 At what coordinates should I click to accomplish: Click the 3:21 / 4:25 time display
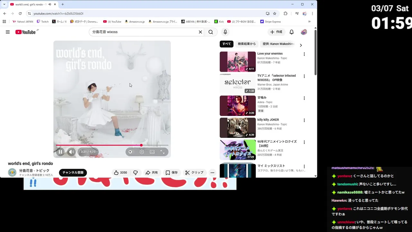tap(88, 152)
